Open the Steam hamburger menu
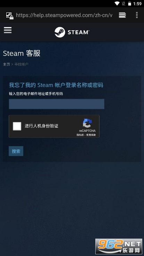This screenshot has height=256, width=144. [8, 30]
